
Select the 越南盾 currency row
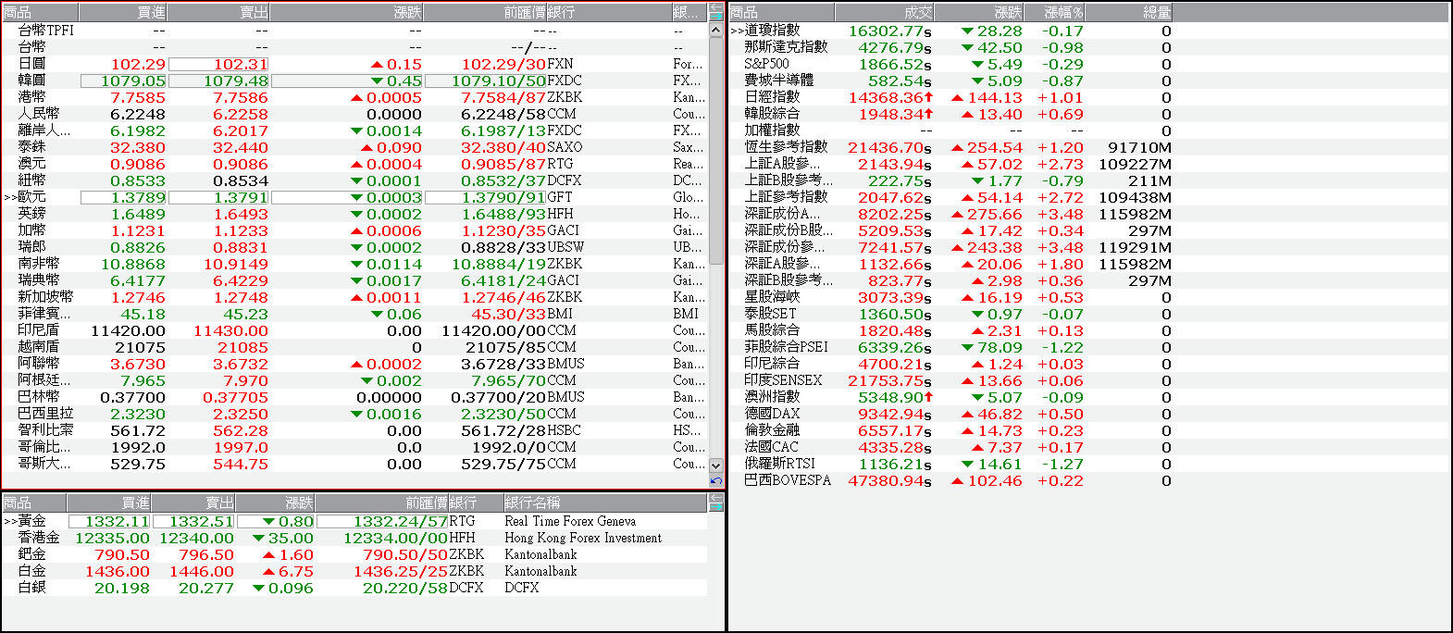pos(354,347)
